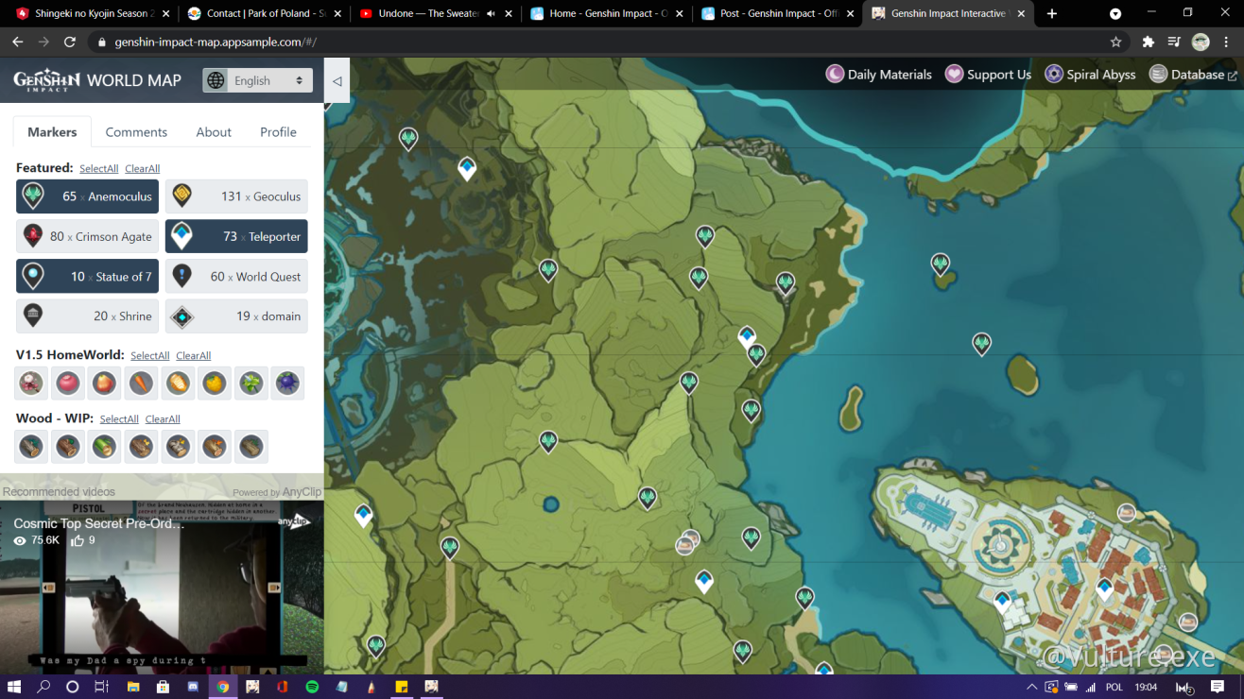Show World Quest markers

pyautogui.click(x=236, y=276)
